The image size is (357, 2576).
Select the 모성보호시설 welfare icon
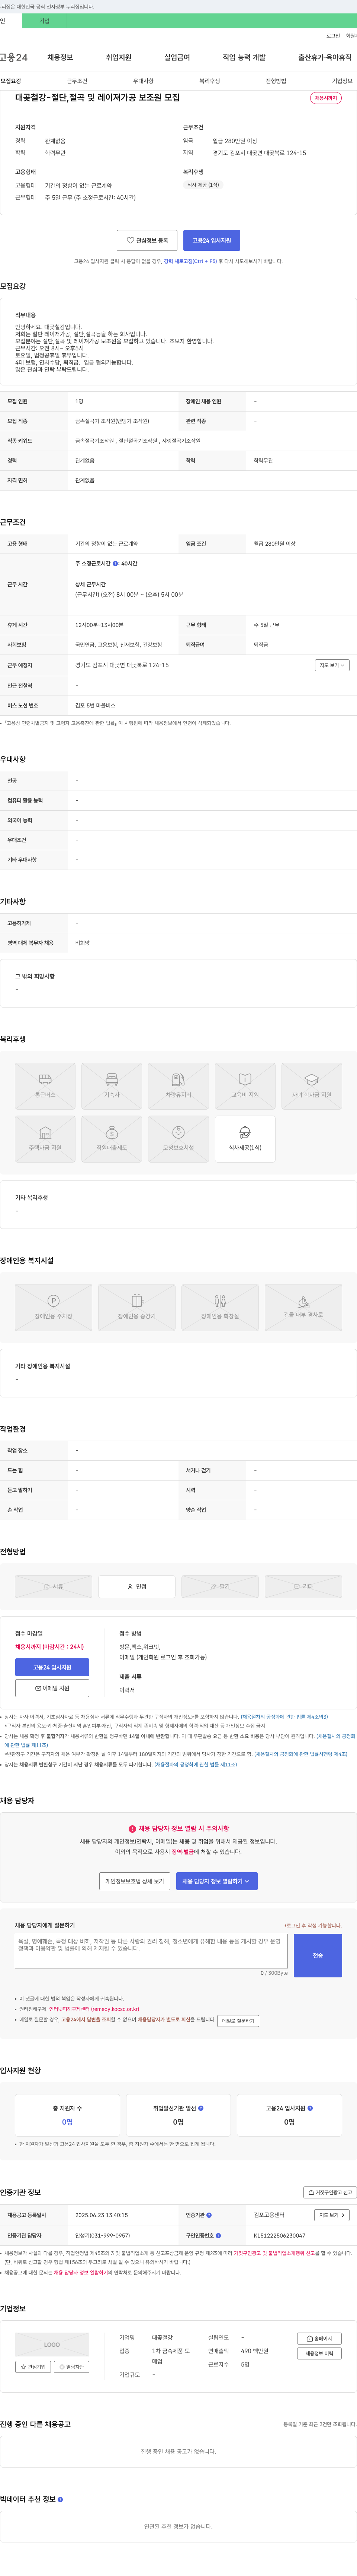click(x=178, y=1139)
